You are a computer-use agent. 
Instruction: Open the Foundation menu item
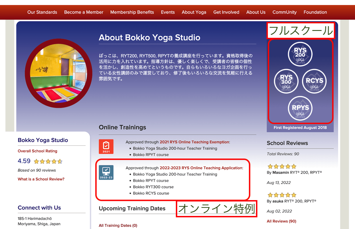pyautogui.click(x=315, y=12)
